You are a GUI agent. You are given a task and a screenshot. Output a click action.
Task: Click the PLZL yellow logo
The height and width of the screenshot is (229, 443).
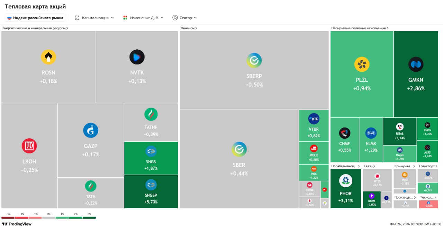(x=362, y=64)
